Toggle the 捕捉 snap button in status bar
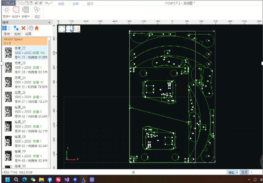263x183 pixels. point(231,172)
